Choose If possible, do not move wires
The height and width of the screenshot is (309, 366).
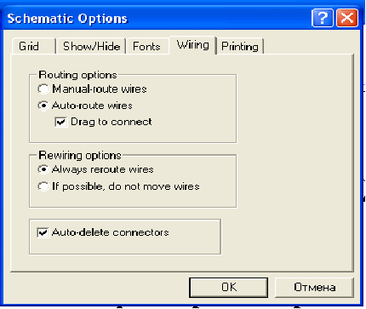coord(43,186)
